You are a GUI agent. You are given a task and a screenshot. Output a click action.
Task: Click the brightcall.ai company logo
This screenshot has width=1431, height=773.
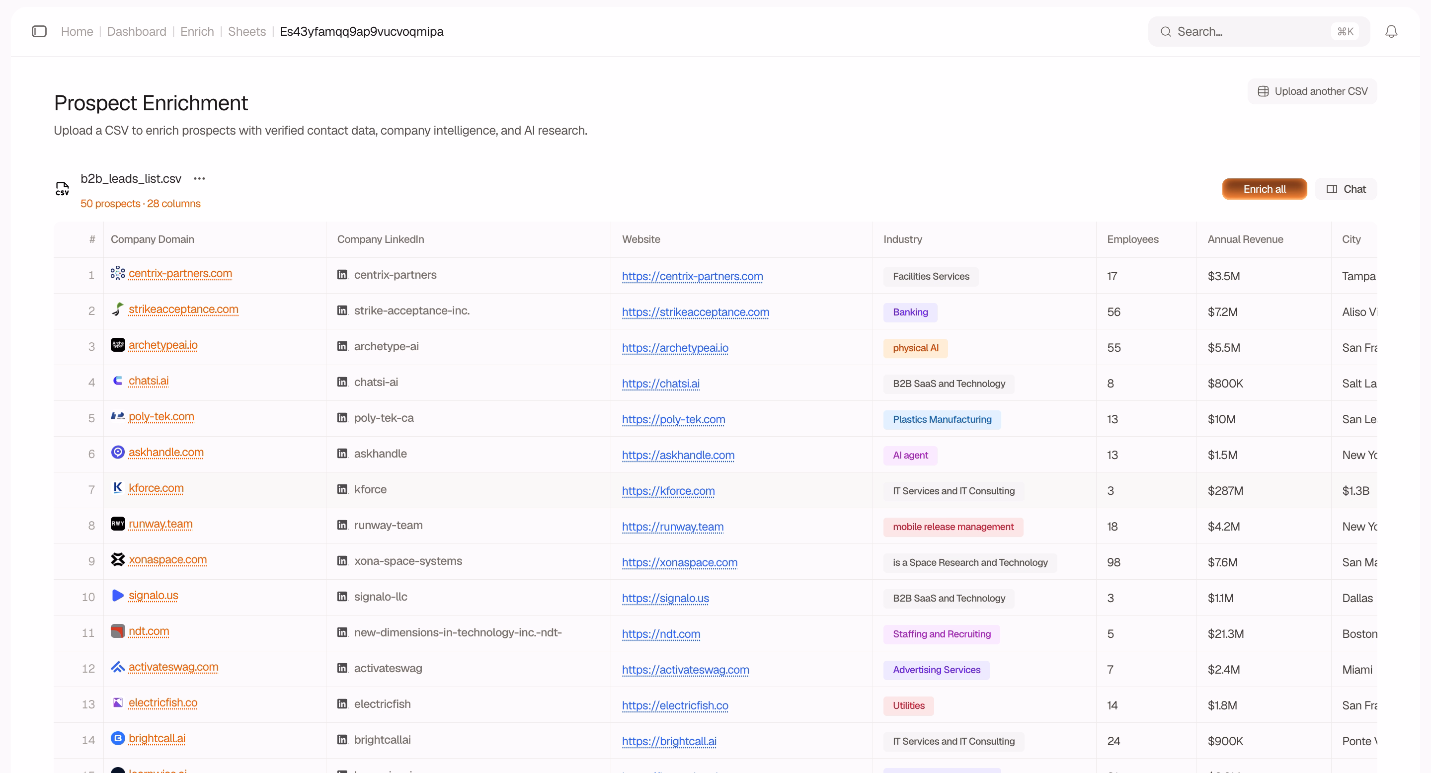click(118, 738)
